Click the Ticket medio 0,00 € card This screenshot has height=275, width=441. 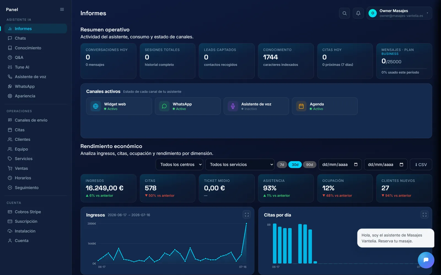tap(227, 188)
